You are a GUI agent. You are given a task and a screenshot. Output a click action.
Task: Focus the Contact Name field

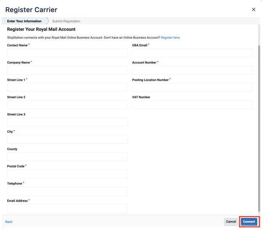67,53
